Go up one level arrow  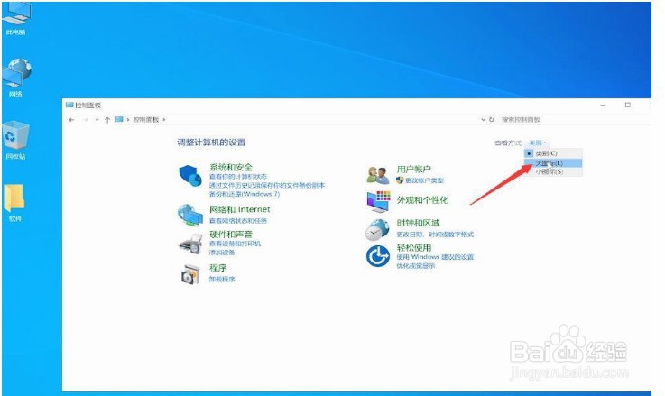tap(107, 120)
